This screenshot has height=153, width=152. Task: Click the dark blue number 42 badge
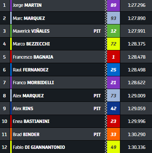click(x=114, y=109)
